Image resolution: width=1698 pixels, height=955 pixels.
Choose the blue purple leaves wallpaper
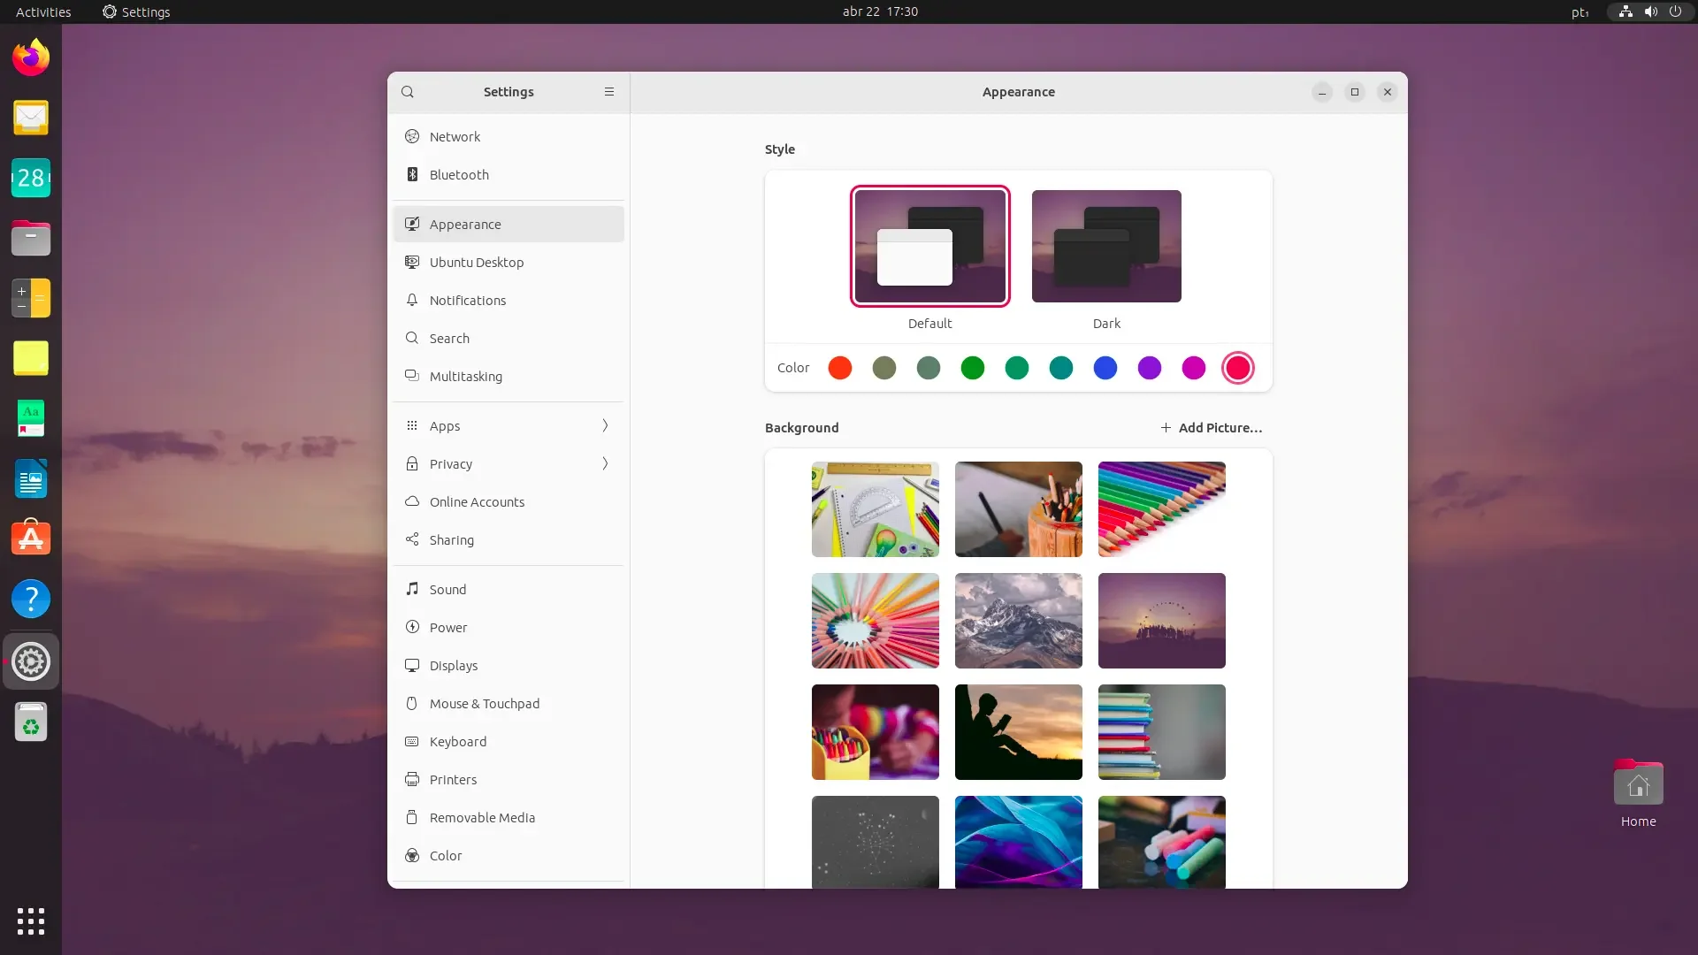(1019, 842)
